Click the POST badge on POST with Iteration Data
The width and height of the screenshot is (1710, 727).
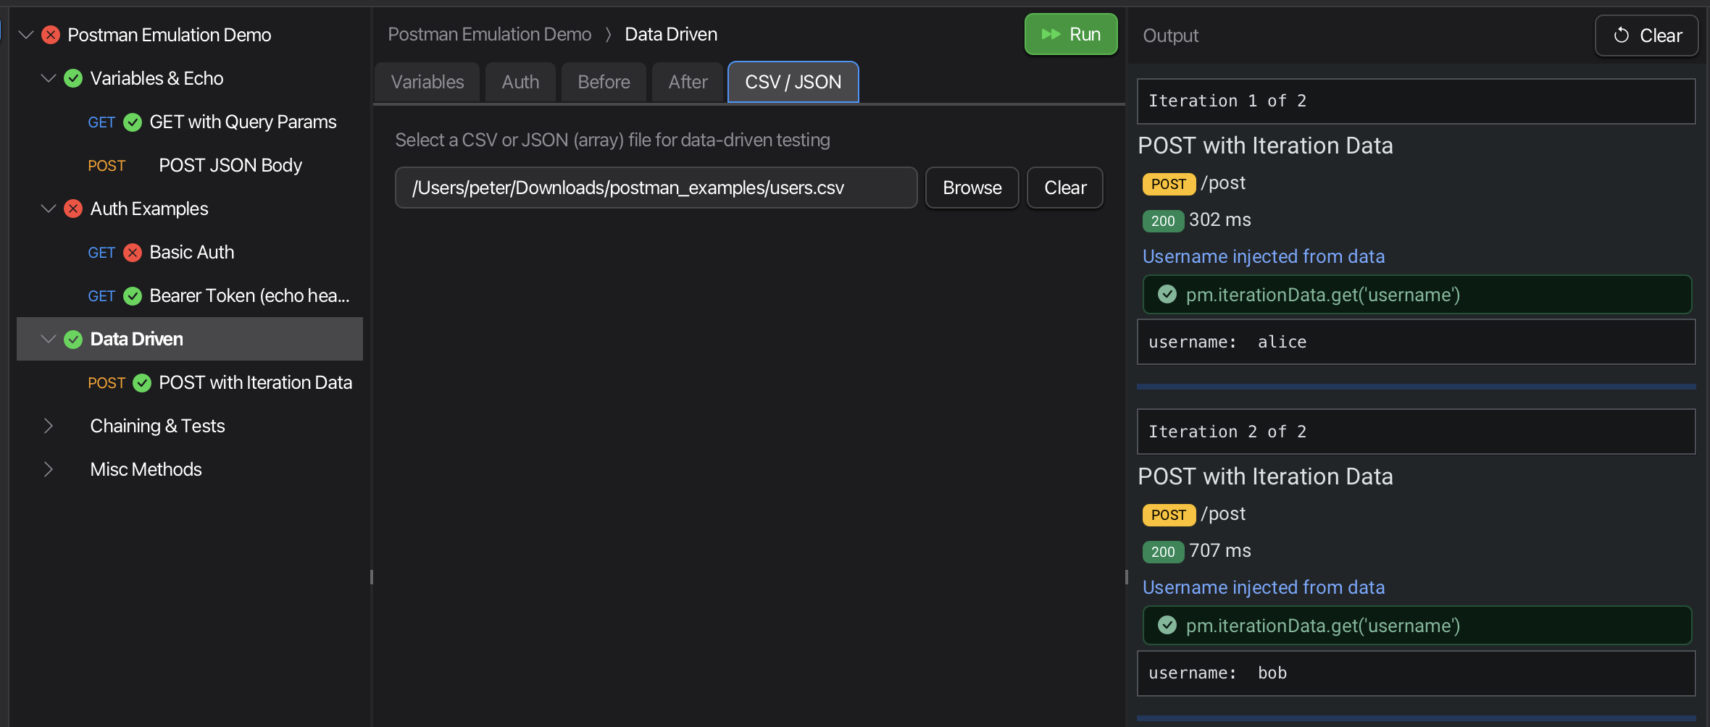pyautogui.click(x=106, y=382)
